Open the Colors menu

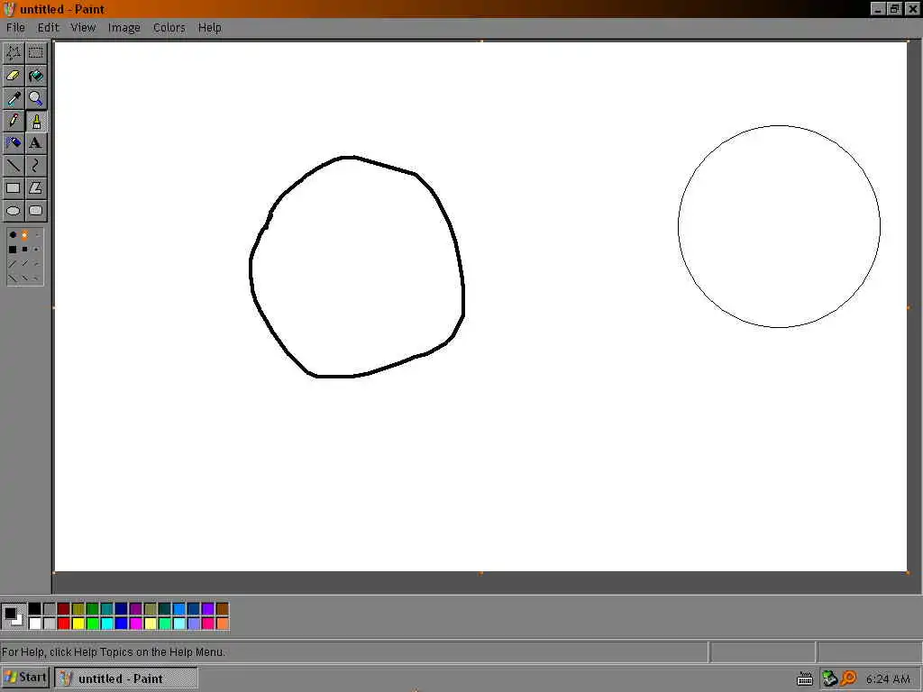(x=169, y=28)
